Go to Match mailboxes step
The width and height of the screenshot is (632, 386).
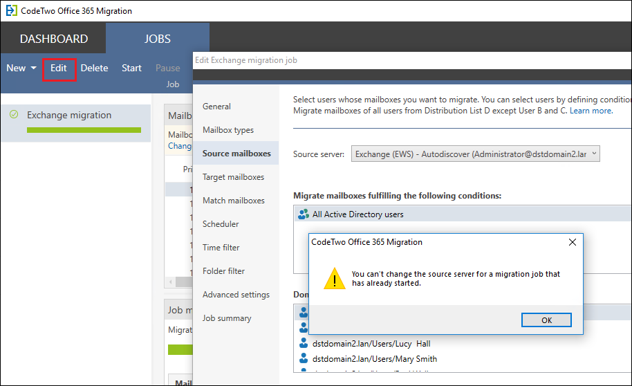click(236, 200)
